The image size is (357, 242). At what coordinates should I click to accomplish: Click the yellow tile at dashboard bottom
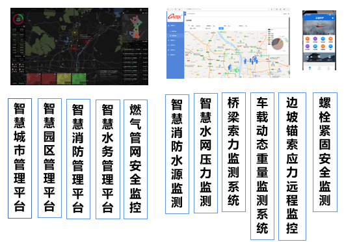click(64, 79)
